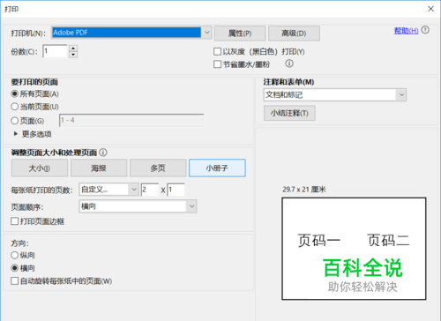Open the 帮助(H) link
This screenshot has width=441, height=321.
pyautogui.click(x=406, y=30)
